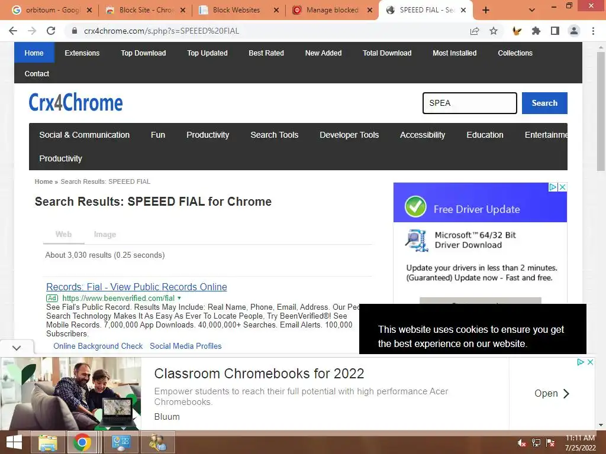Click Home in the top navigation
Screen dimensions: 606x454
[34, 53]
